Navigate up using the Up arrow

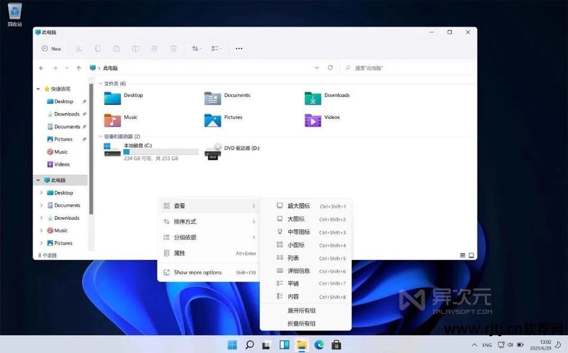point(79,68)
